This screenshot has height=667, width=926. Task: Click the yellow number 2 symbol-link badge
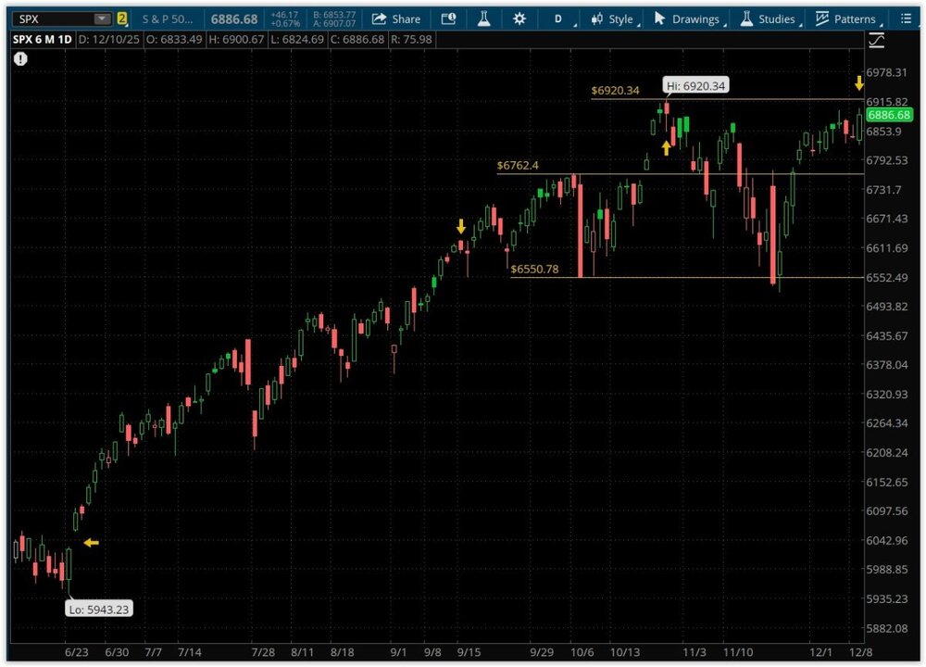[x=121, y=19]
